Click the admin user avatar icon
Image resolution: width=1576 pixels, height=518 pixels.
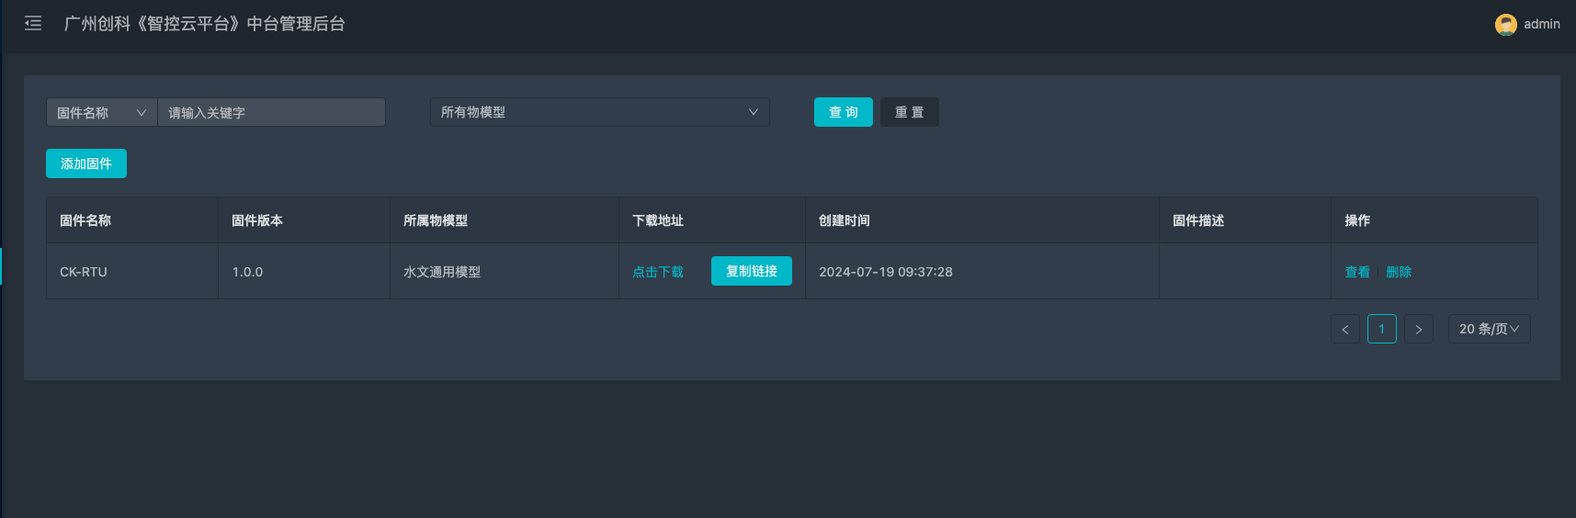(x=1505, y=25)
